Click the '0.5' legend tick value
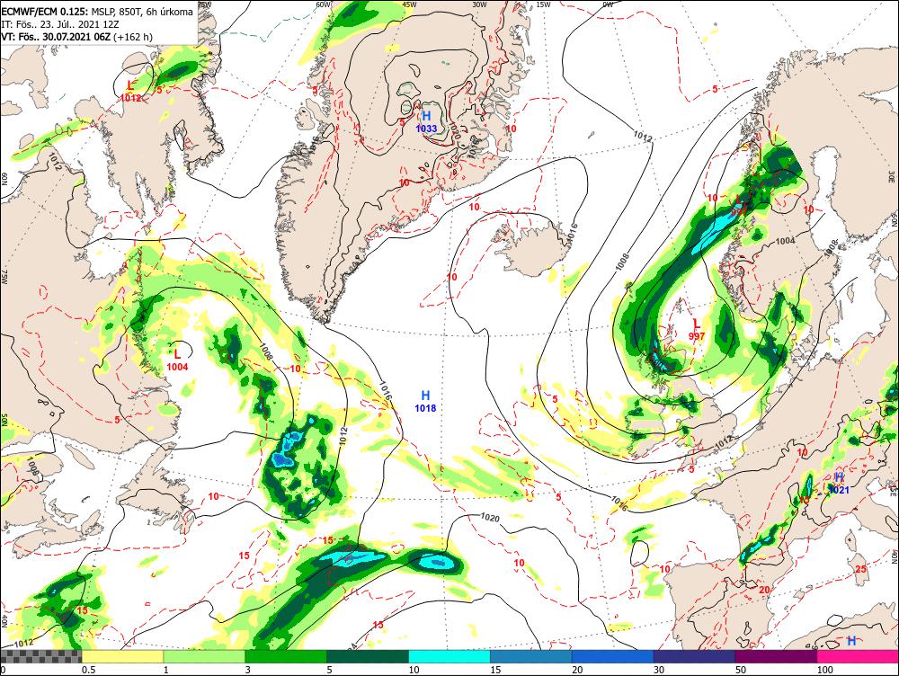 point(88,670)
